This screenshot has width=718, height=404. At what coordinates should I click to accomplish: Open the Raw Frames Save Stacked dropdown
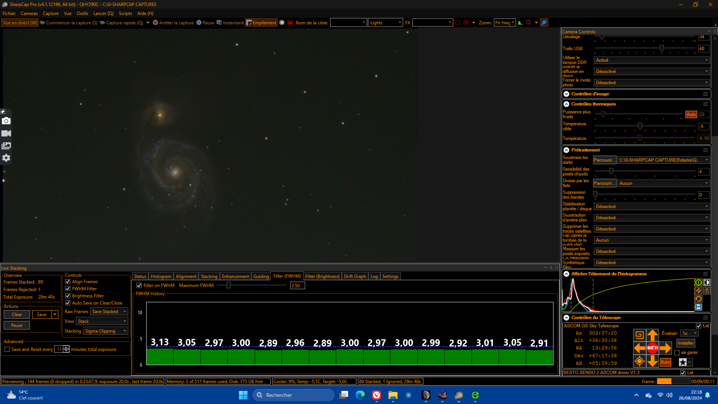pos(109,312)
